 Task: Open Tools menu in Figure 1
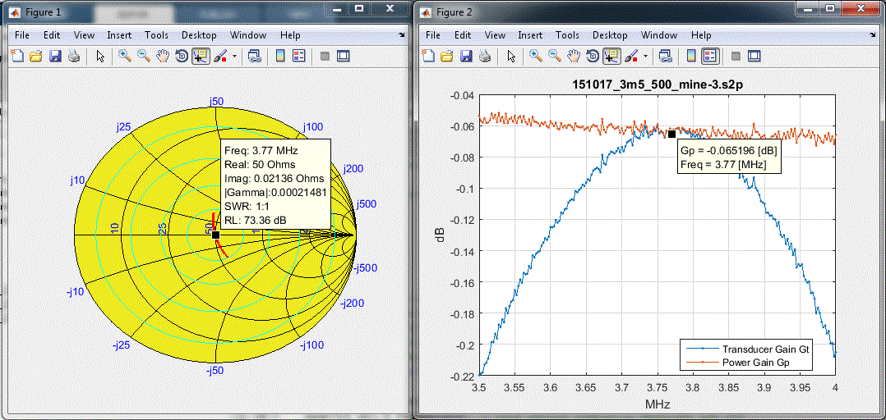click(156, 35)
